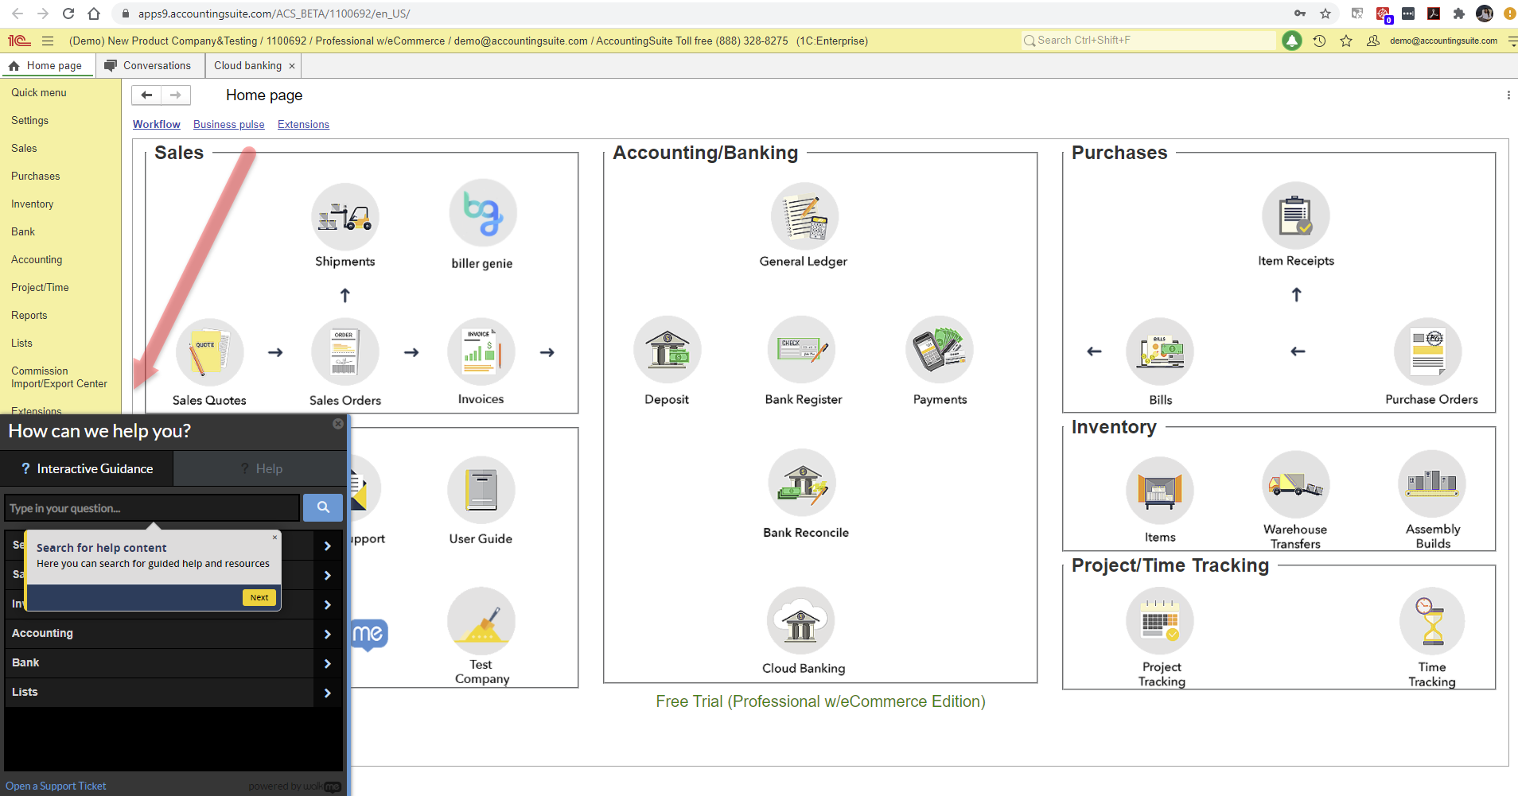
Task: Open Project/Time in the sidebar
Action: click(x=40, y=288)
